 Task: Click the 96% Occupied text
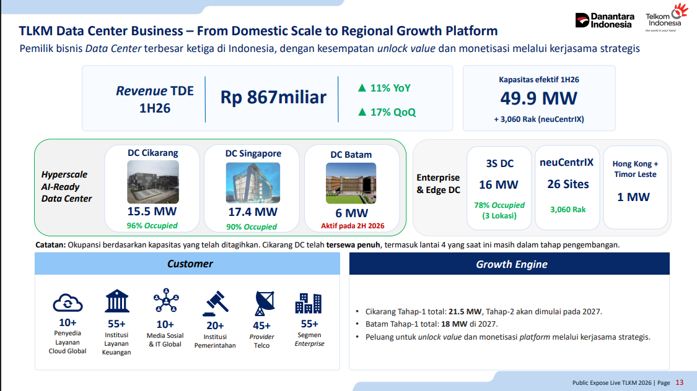(x=152, y=225)
